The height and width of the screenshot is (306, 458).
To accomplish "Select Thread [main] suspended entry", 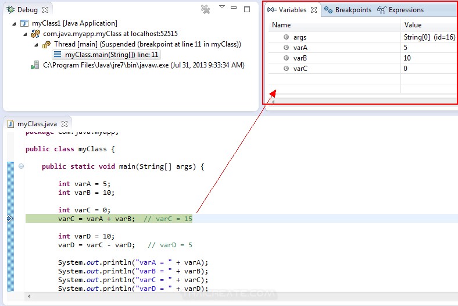I will (x=148, y=44).
